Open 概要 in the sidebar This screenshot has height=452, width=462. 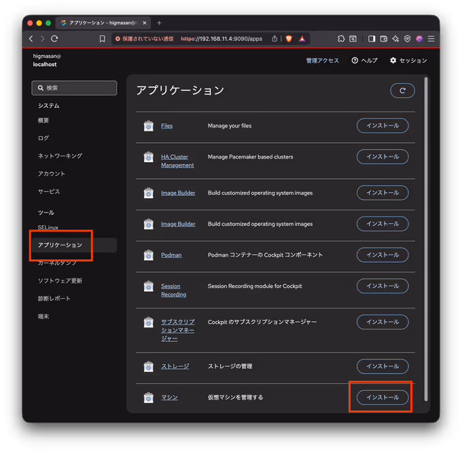[43, 120]
